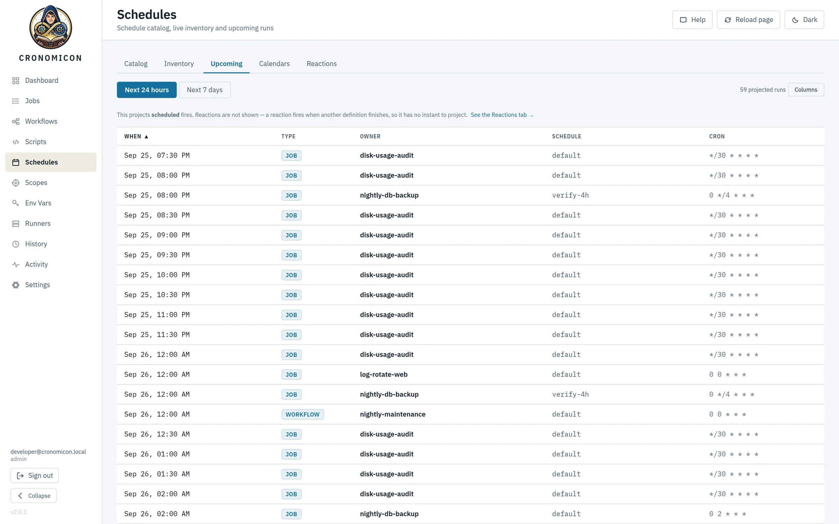The image size is (839, 524).
Task: Select the Next 24 hours range
Action: point(147,90)
